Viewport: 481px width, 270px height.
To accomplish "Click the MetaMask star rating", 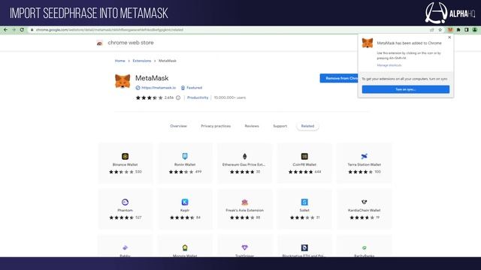I will click(x=149, y=97).
